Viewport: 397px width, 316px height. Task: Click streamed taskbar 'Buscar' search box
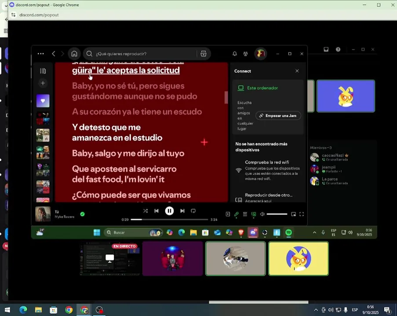(x=133, y=232)
